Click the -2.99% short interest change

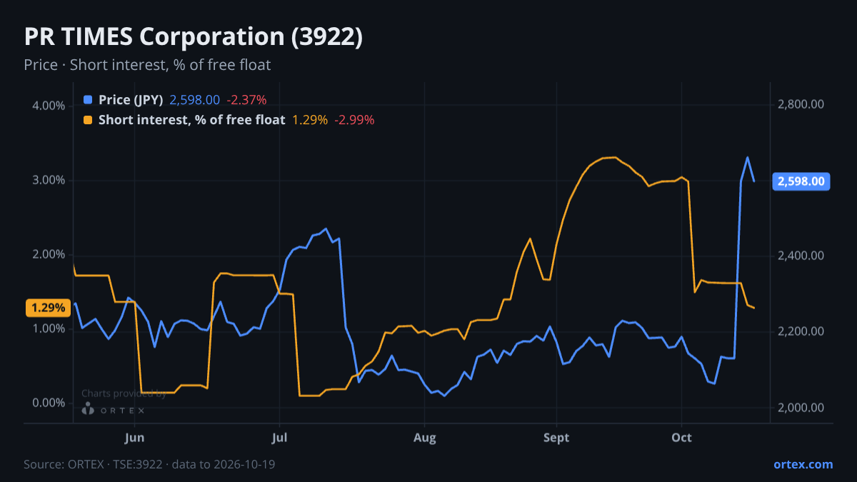354,120
